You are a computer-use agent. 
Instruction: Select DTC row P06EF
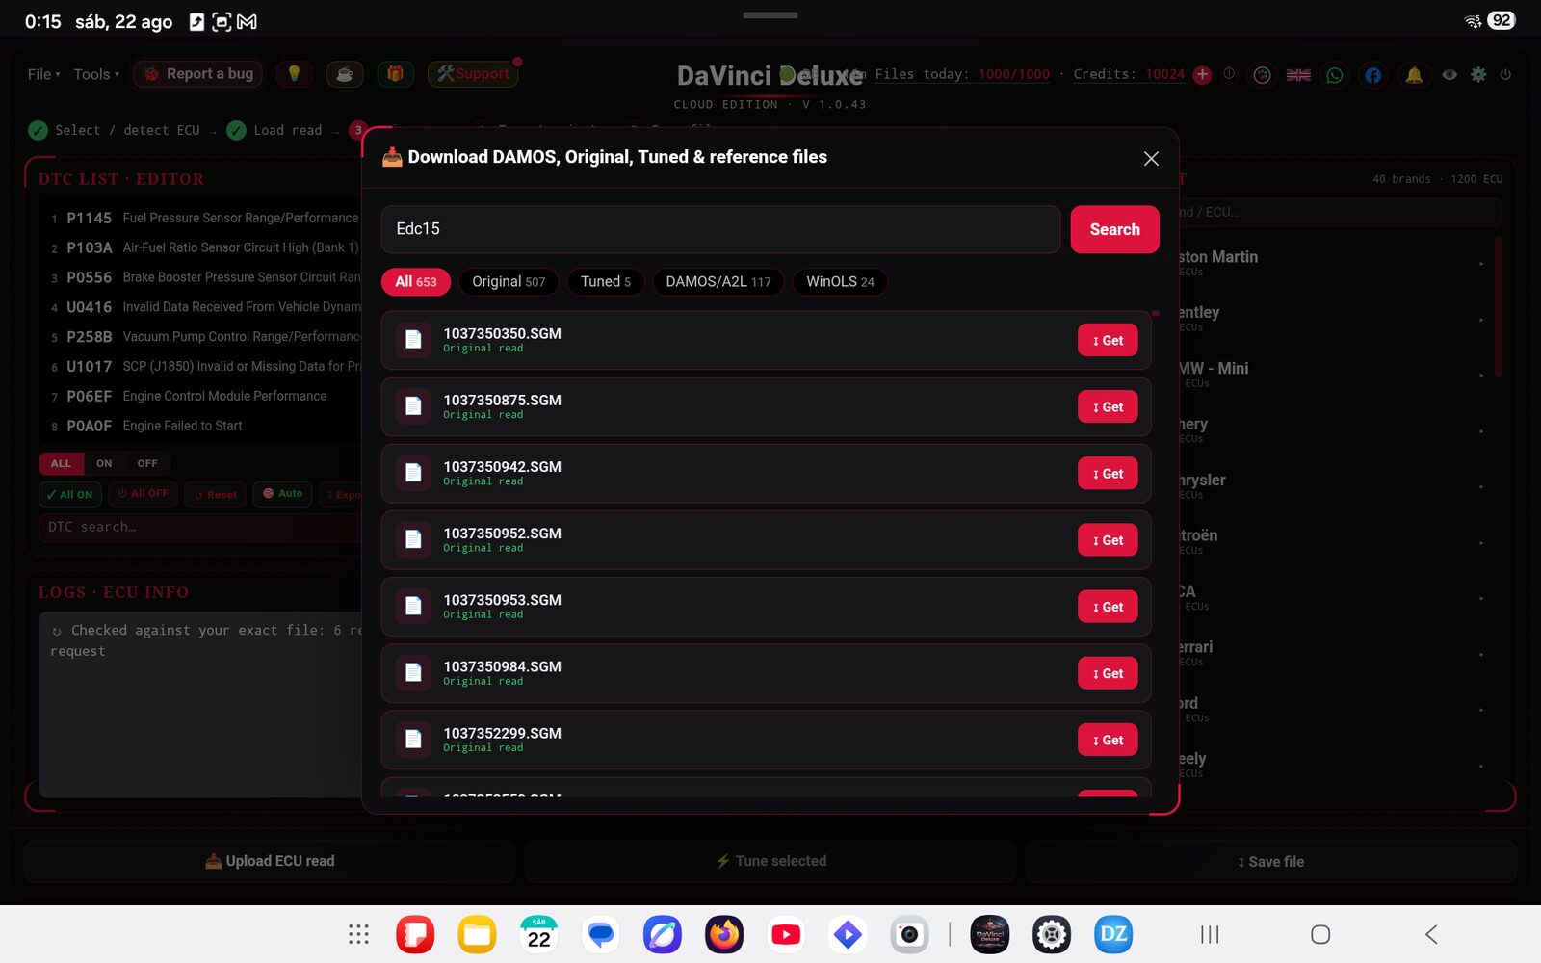click(x=204, y=396)
